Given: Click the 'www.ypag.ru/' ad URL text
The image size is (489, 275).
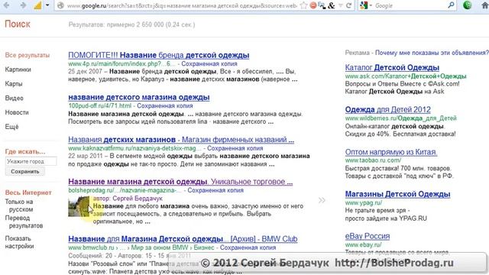Looking at the screenshot, I should [364, 202].
